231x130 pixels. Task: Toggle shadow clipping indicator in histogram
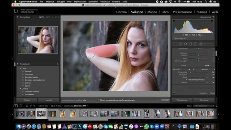point(174,21)
